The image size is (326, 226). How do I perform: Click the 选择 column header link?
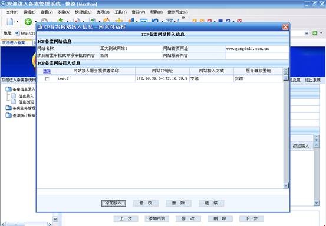click(47, 71)
